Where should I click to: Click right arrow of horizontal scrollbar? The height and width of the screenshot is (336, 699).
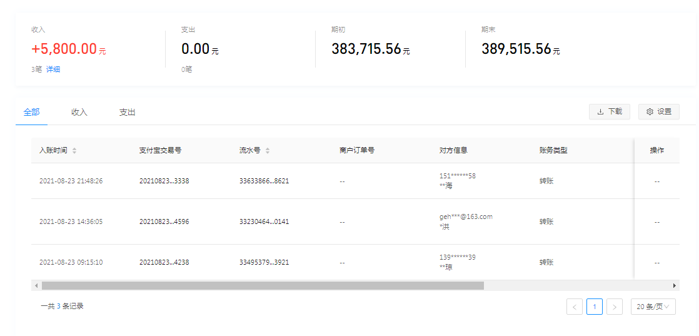point(675,285)
